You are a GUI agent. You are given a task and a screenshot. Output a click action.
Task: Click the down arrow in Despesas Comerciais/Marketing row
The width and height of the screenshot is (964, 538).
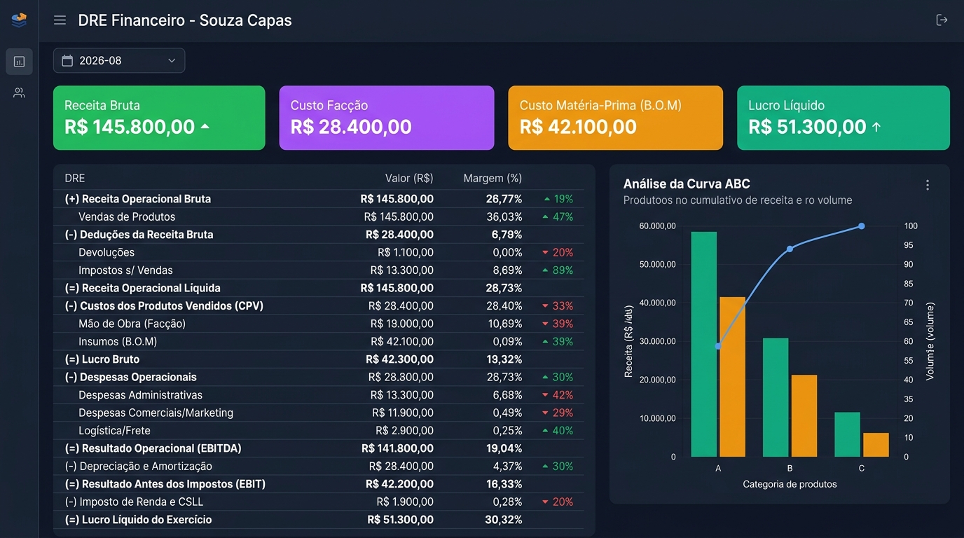(x=545, y=413)
